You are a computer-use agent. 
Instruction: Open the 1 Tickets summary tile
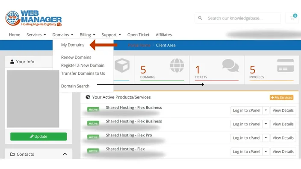(x=217, y=70)
